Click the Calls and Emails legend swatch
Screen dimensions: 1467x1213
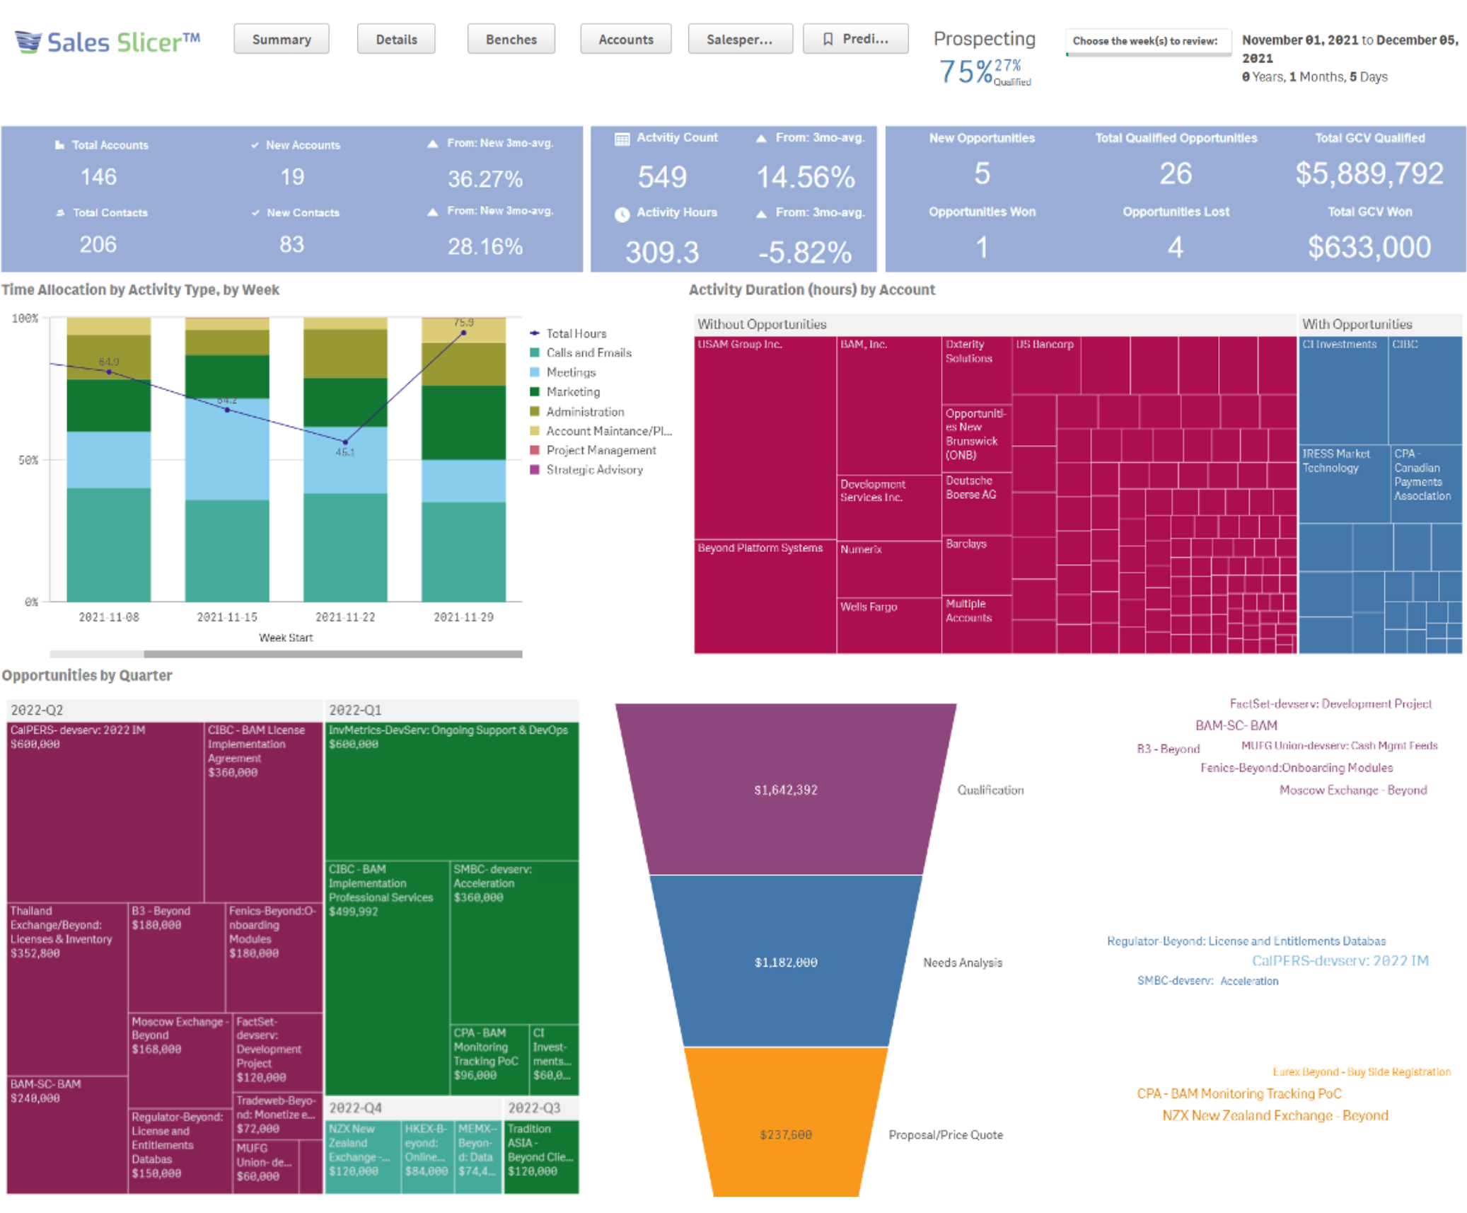(x=535, y=352)
